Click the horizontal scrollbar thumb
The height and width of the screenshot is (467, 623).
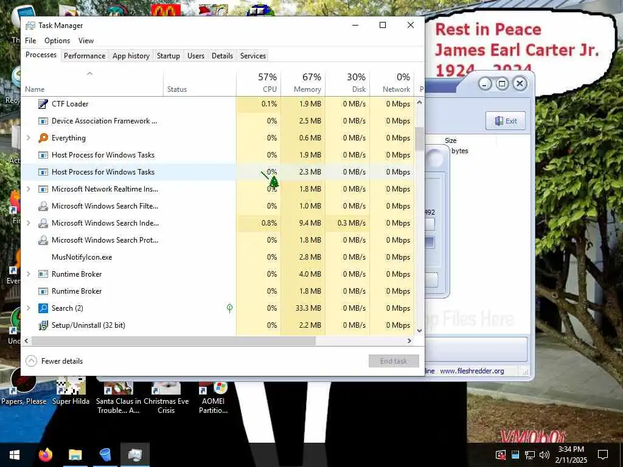[x=173, y=341]
